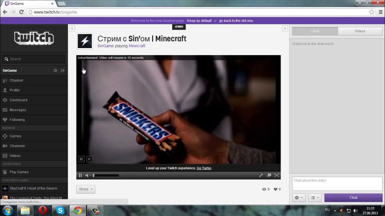The image size is (385, 216).
Task: Click the Twitch logo in the sidebar
Action: coord(34,38)
